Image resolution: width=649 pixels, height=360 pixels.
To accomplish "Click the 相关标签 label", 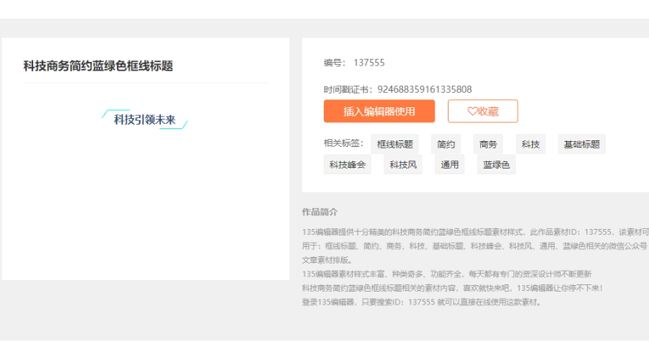I will [343, 143].
